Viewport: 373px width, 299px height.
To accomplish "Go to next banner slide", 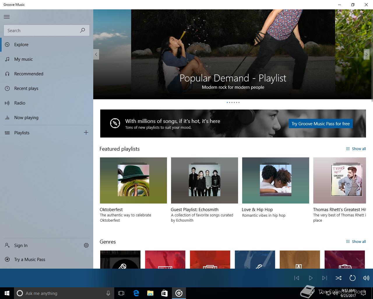I will (367, 54).
